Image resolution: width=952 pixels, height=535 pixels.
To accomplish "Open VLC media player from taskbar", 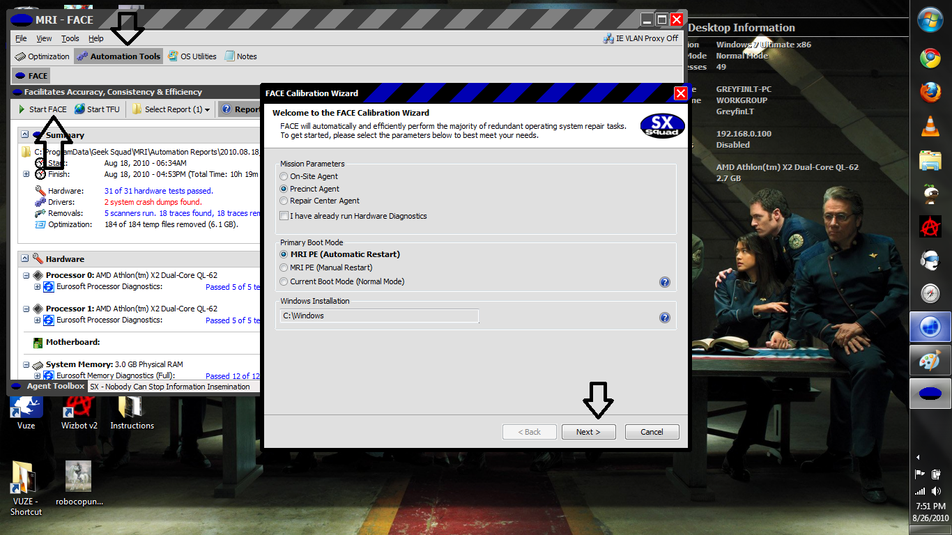I will [930, 126].
